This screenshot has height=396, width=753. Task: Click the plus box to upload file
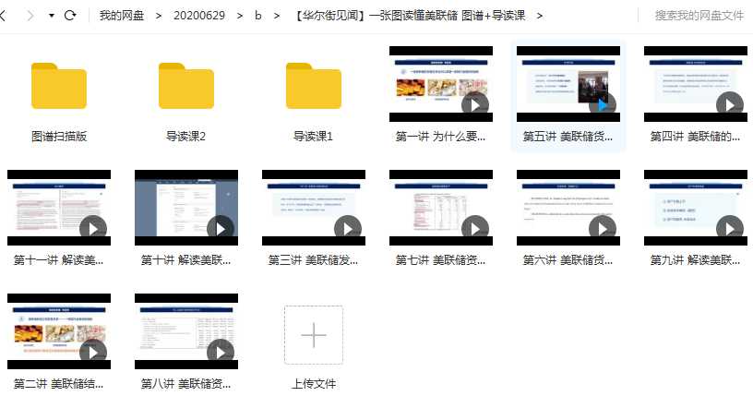pyautogui.click(x=314, y=335)
